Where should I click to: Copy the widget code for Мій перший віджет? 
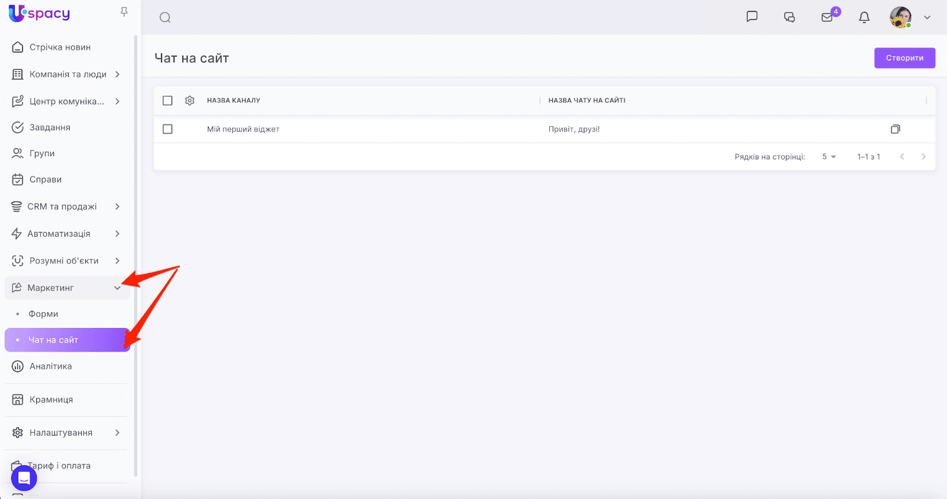(896, 129)
